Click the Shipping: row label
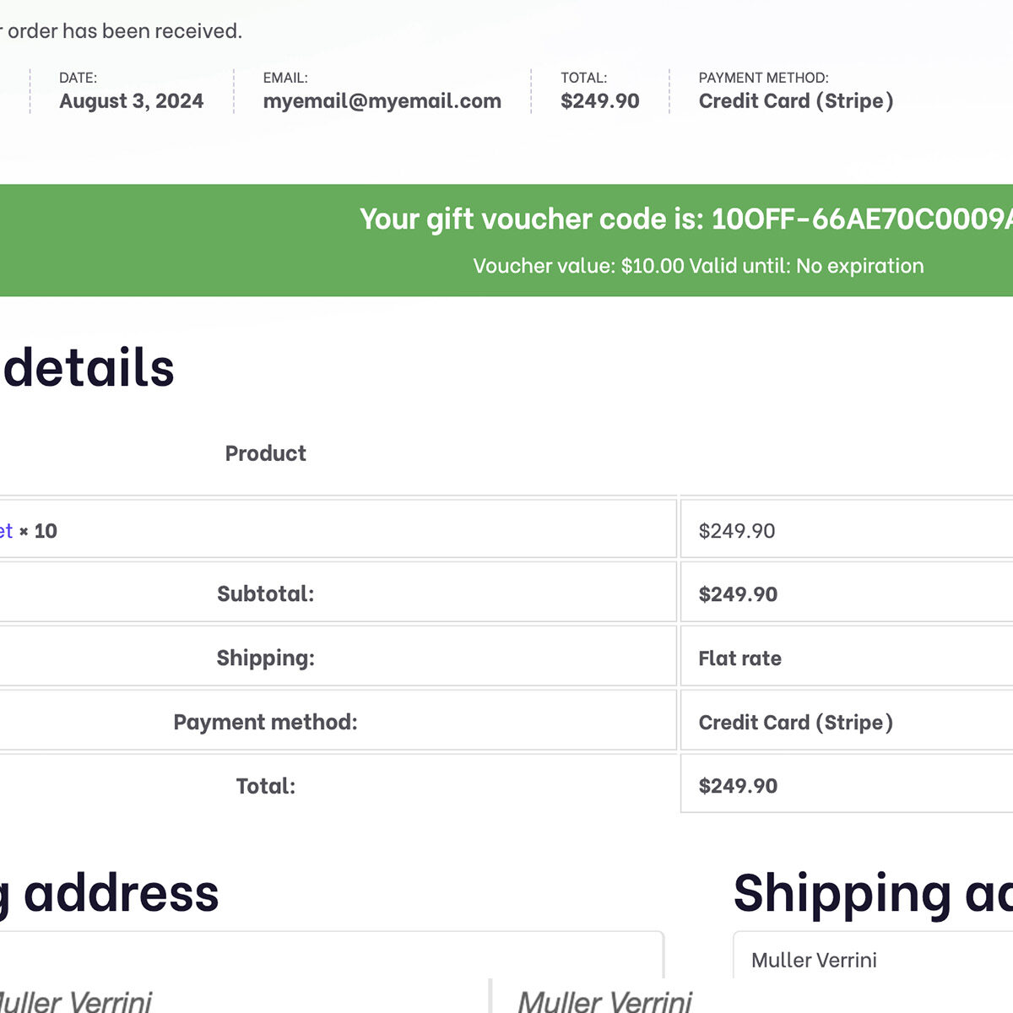 (265, 658)
